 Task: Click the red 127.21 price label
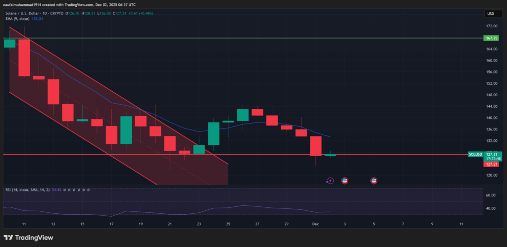coord(491,164)
